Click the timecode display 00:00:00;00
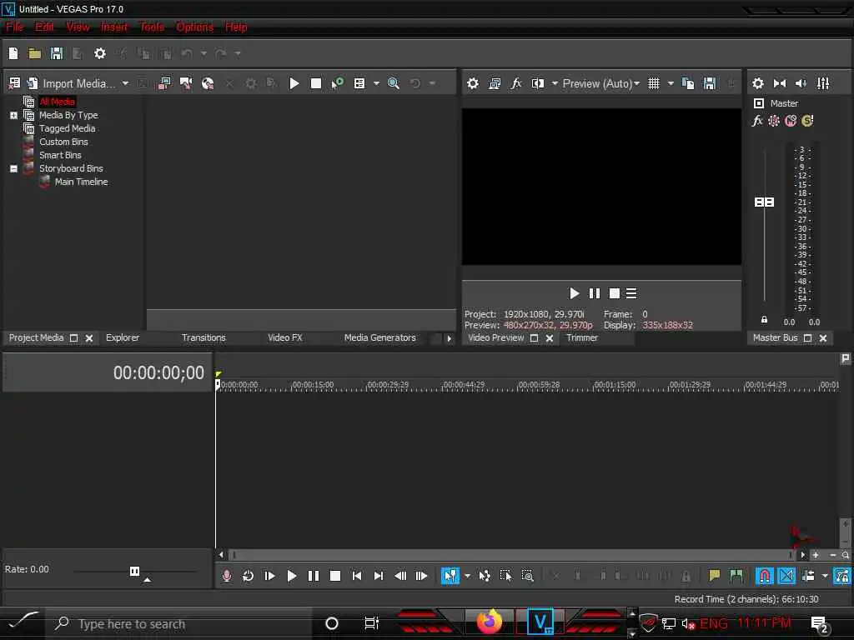Image resolution: width=854 pixels, height=640 pixels. pos(158,372)
